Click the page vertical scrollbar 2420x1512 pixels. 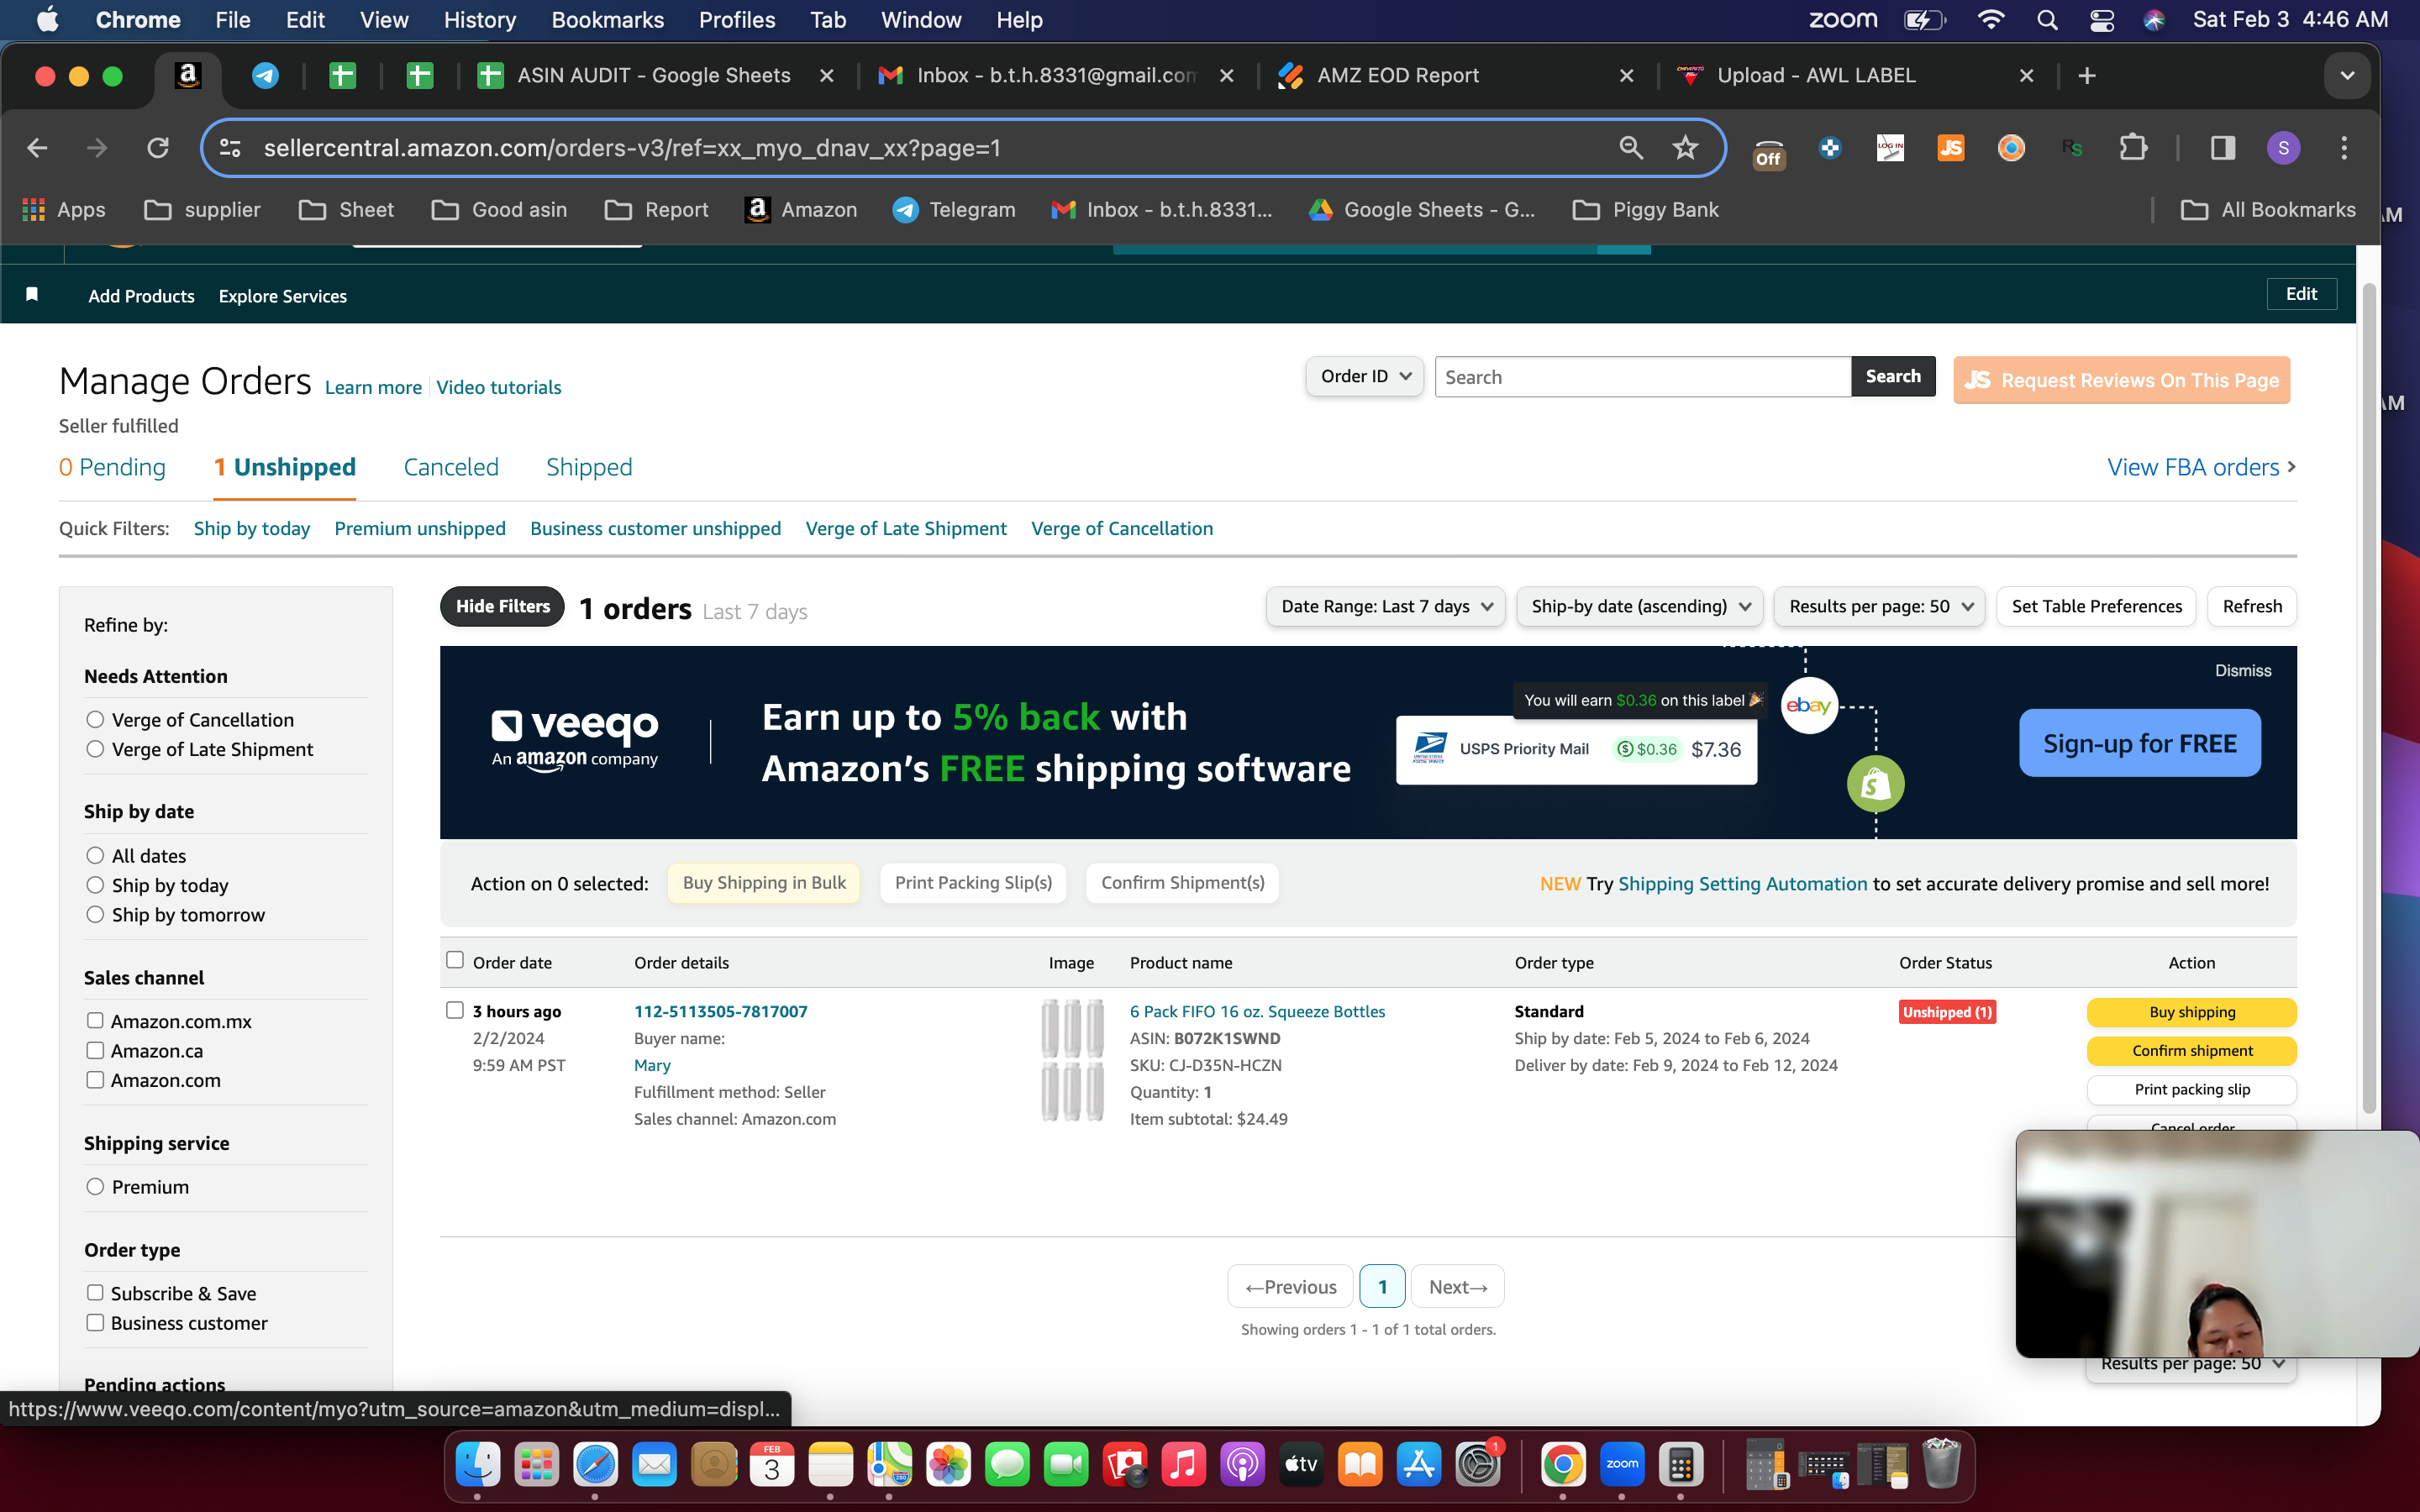pyautogui.click(x=2368, y=700)
